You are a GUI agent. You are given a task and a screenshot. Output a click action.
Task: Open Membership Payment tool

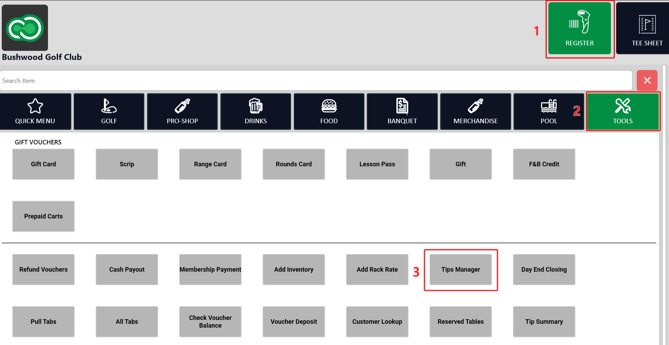(210, 270)
